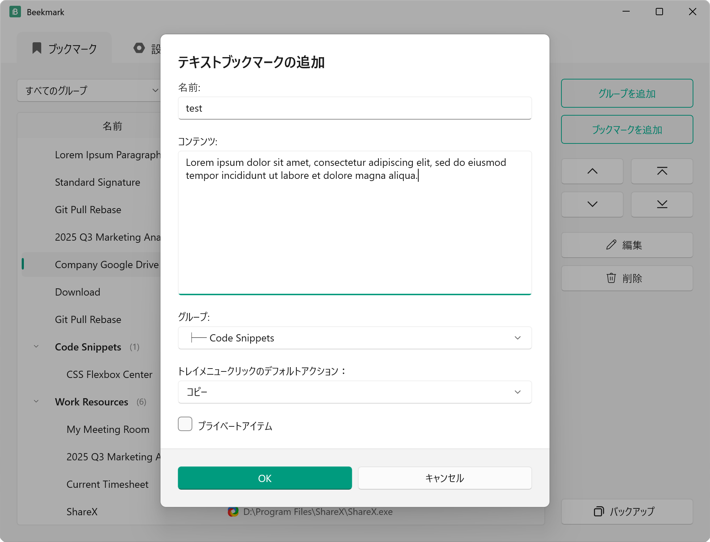Click the バックアップ label on the backup button
This screenshot has width=710, height=542.
(x=632, y=512)
